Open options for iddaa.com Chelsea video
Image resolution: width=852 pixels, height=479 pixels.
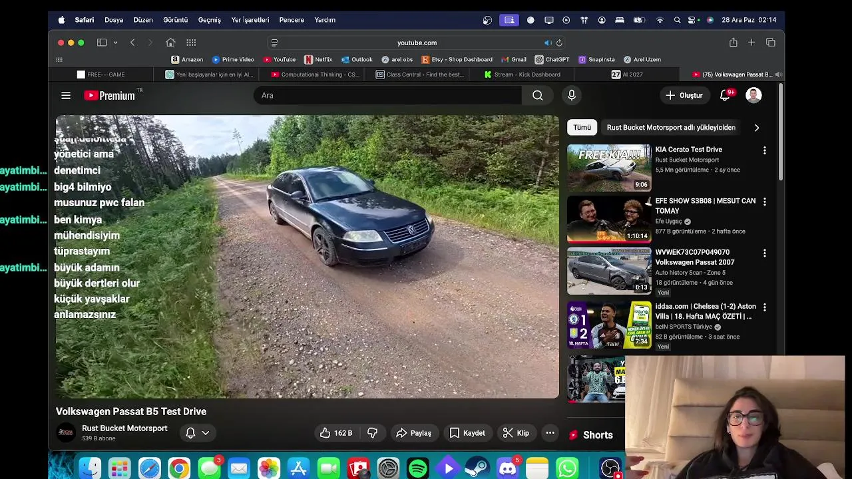click(764, 307)
